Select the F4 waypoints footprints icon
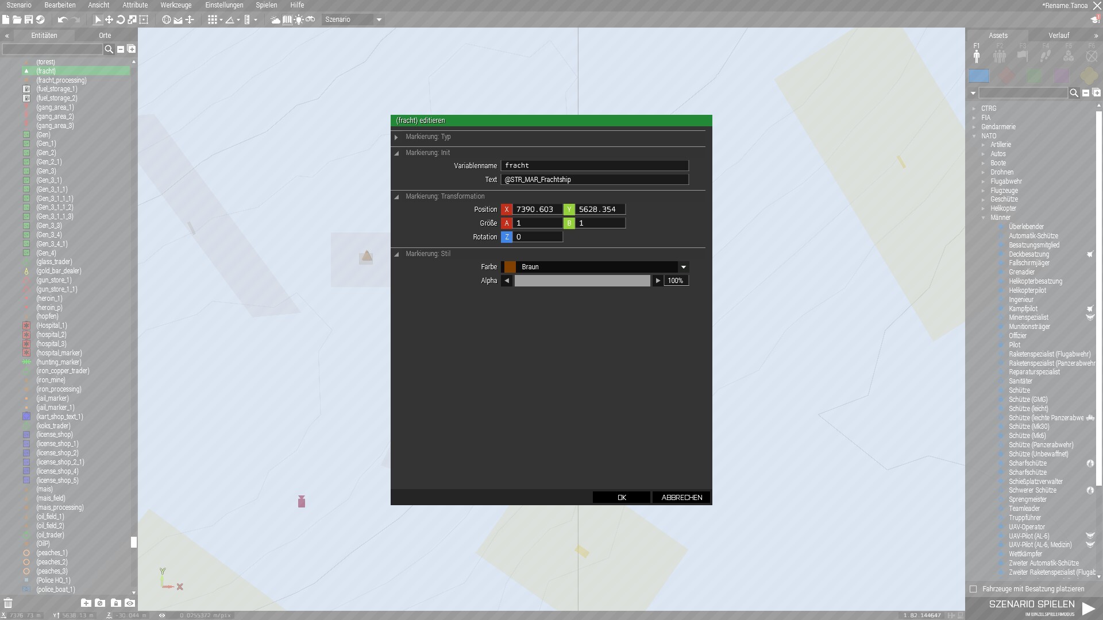 1046,56
